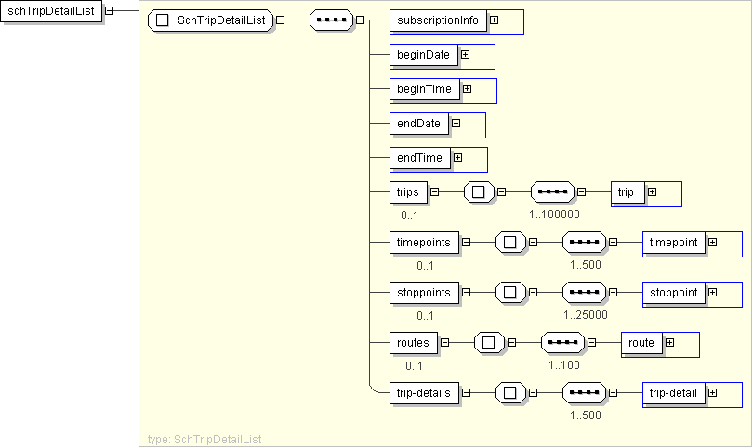Click the sequence compositor icon after SchTripDetailList
Image resolution: width=753 pixels, height=448 pixels.
[331, 20]
